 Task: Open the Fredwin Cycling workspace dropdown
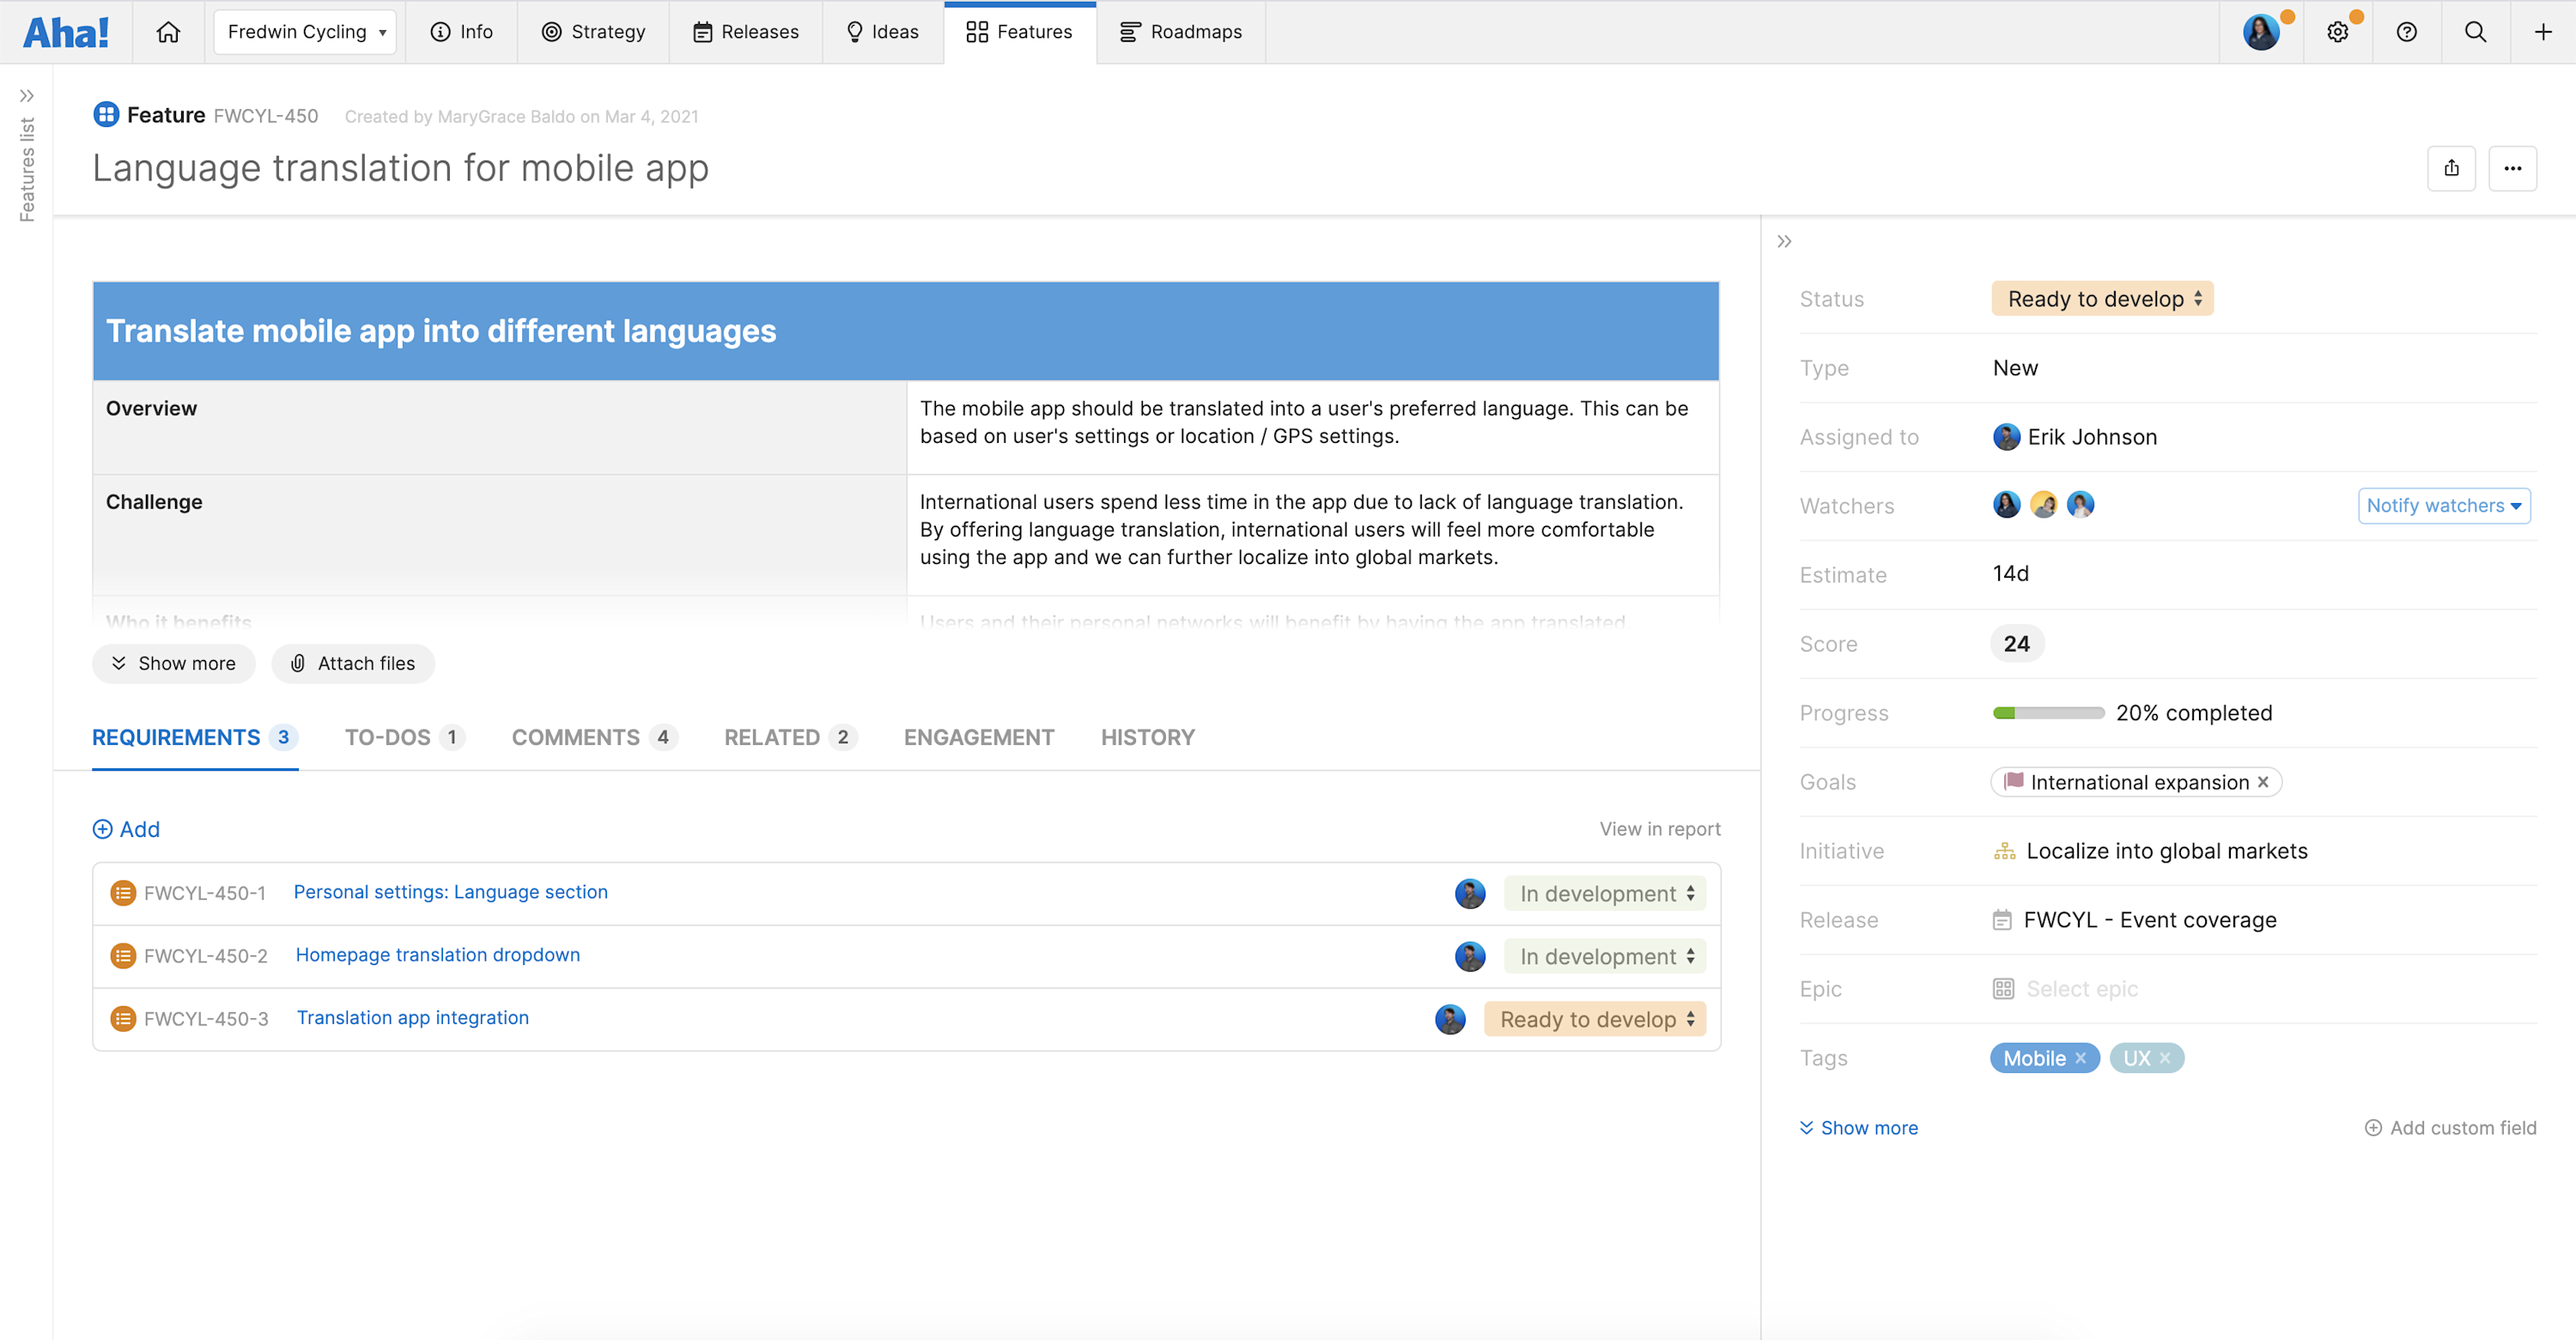(305, 31)
